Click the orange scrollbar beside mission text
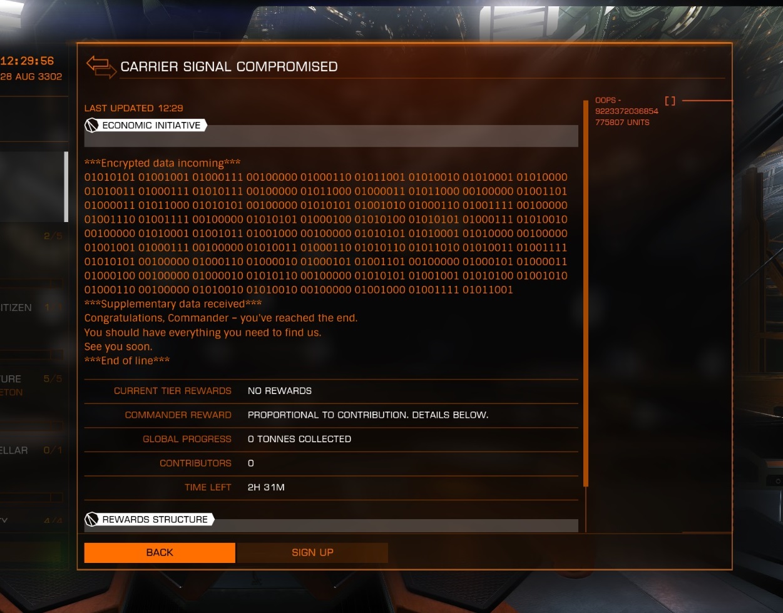This screenshot has width=783, height=613. tap(586, 293)
